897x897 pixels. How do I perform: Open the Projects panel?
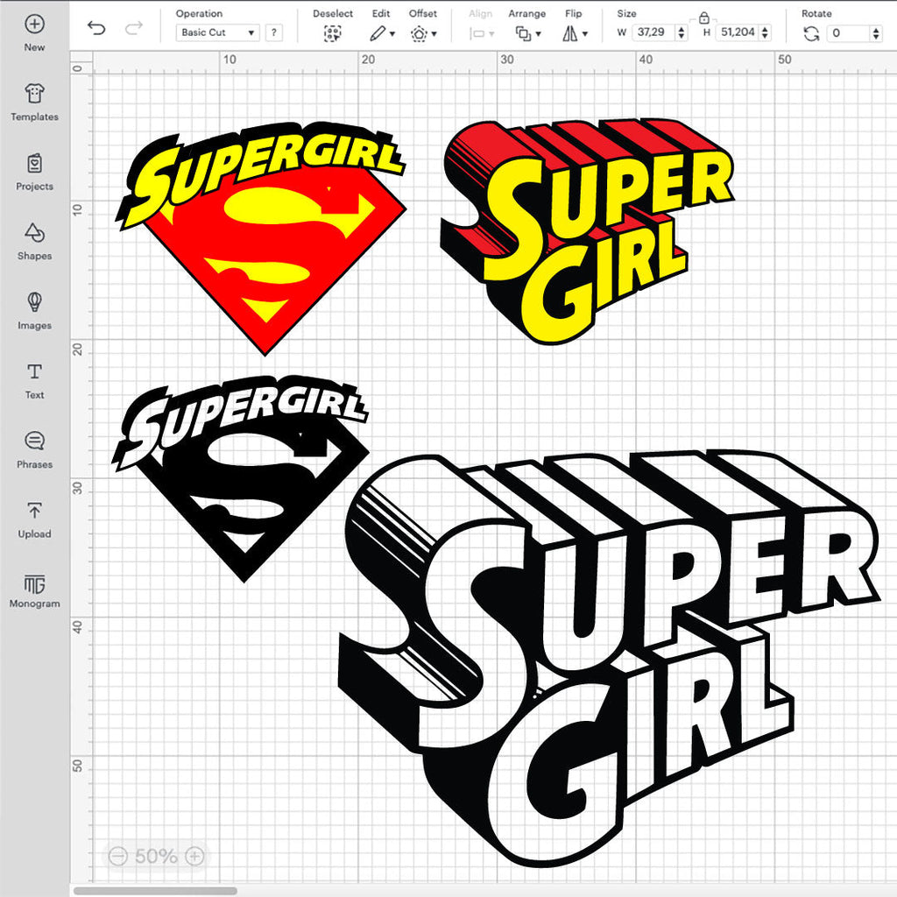click(34, 173)
